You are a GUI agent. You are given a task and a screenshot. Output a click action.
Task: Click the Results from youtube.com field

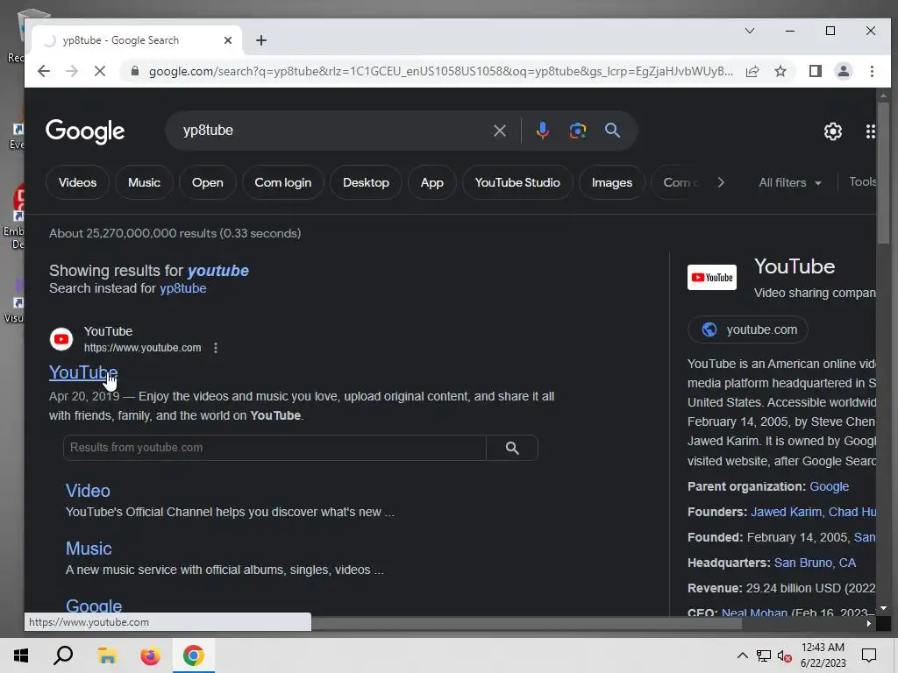pos(274,448)
